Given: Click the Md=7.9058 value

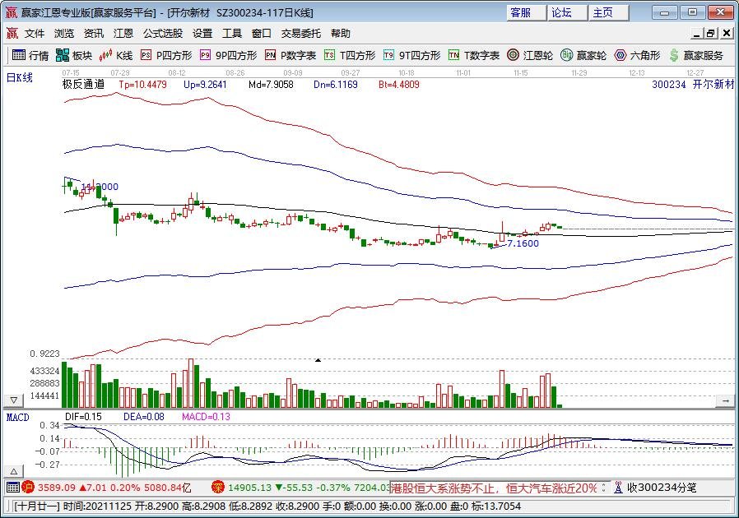Looking at the screenshot, I should [x=271, y=85].
